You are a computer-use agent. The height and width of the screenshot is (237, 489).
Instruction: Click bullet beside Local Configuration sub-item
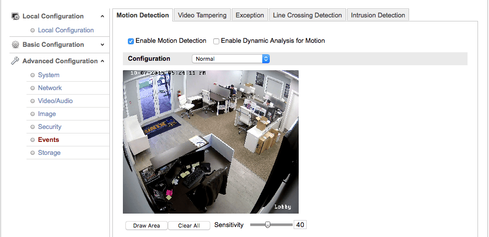coord(32,30)
